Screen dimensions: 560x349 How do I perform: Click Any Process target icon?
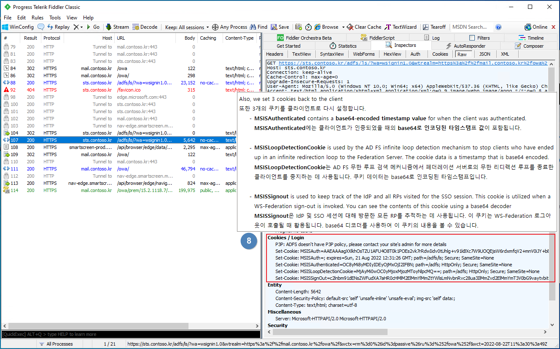(215, 27)
